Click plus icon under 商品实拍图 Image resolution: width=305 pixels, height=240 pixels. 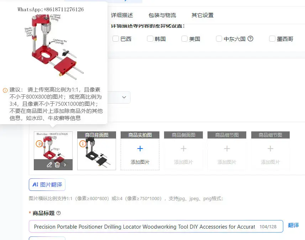click(140, 149)
